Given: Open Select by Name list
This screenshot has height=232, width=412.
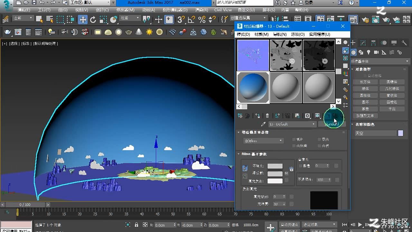Looking at the screenshot, I should click(x=50, y=20).
